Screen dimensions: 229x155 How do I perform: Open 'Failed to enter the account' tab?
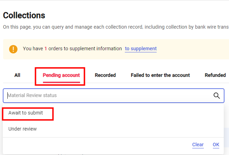click(160, 75)
